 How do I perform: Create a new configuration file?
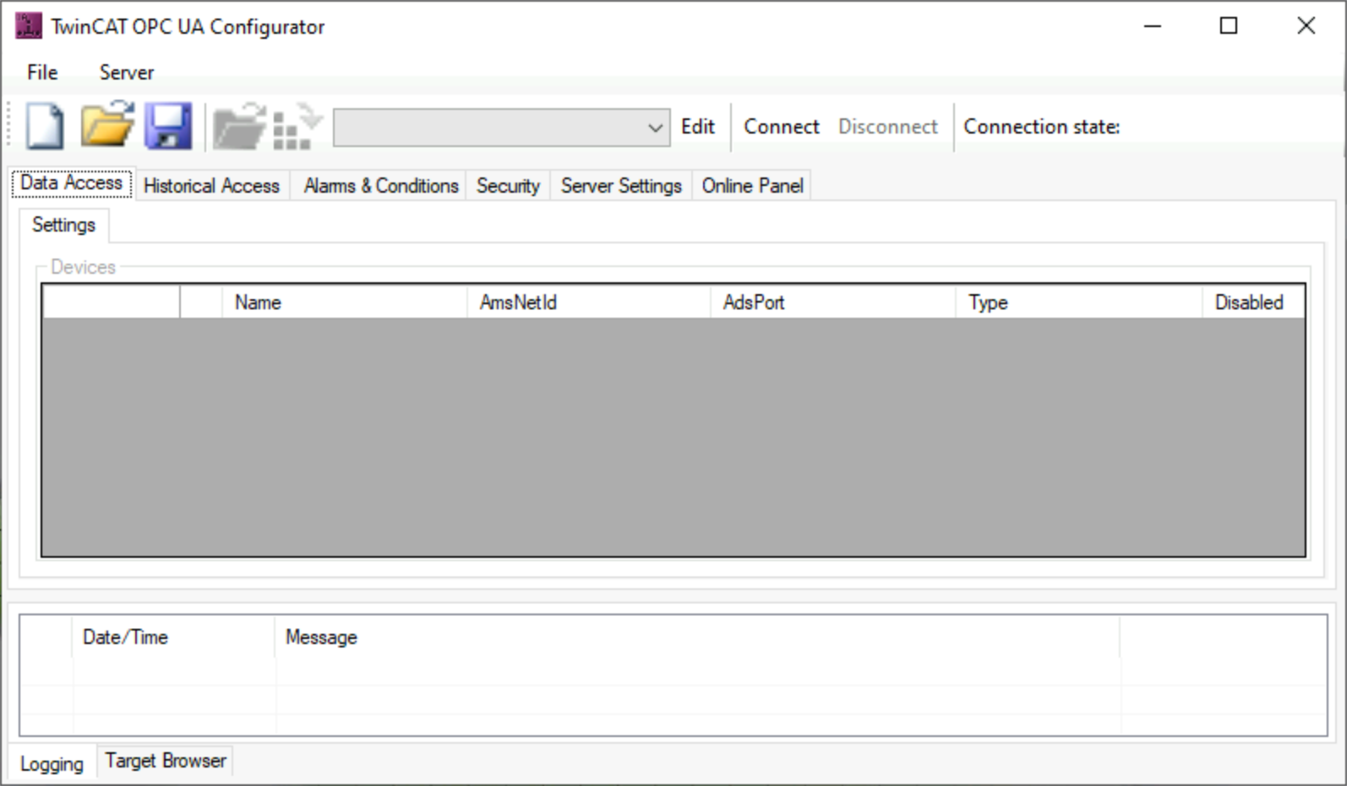tap(44, 127)
